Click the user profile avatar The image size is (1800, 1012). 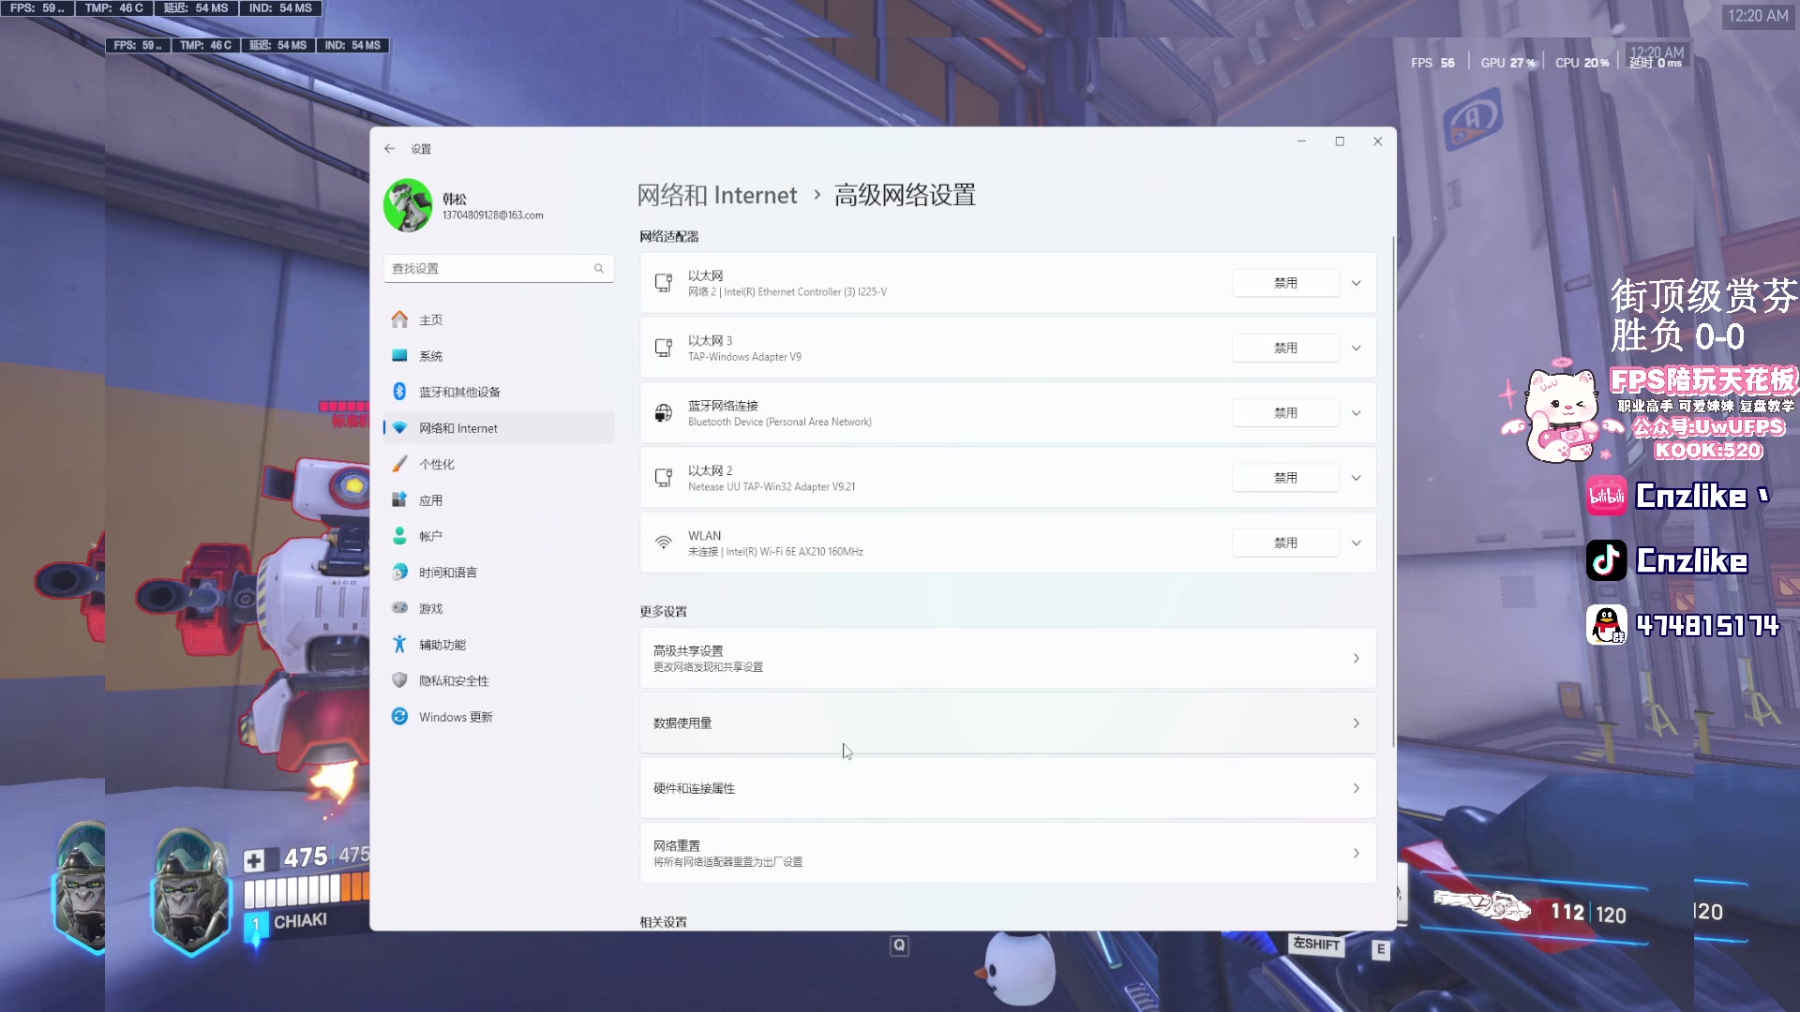pos(408,205)
